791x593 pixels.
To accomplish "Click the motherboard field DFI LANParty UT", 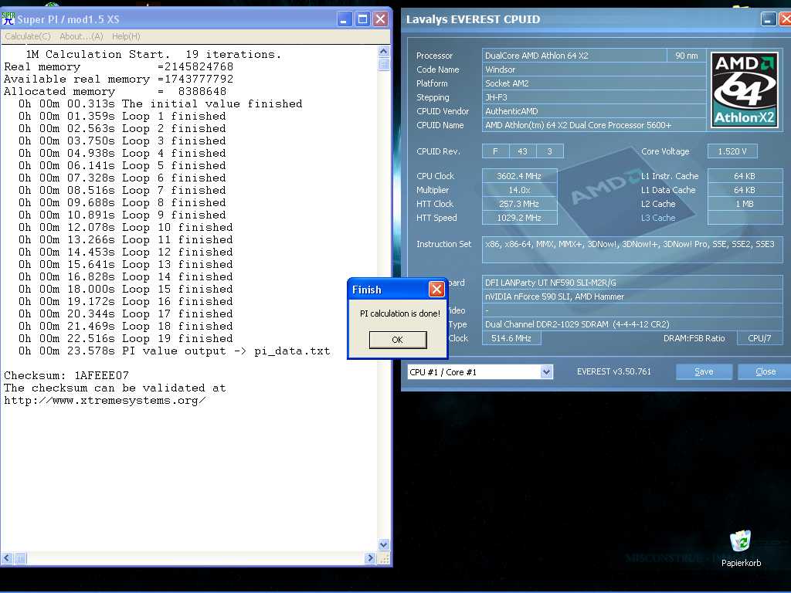I will tap(632, 283).
